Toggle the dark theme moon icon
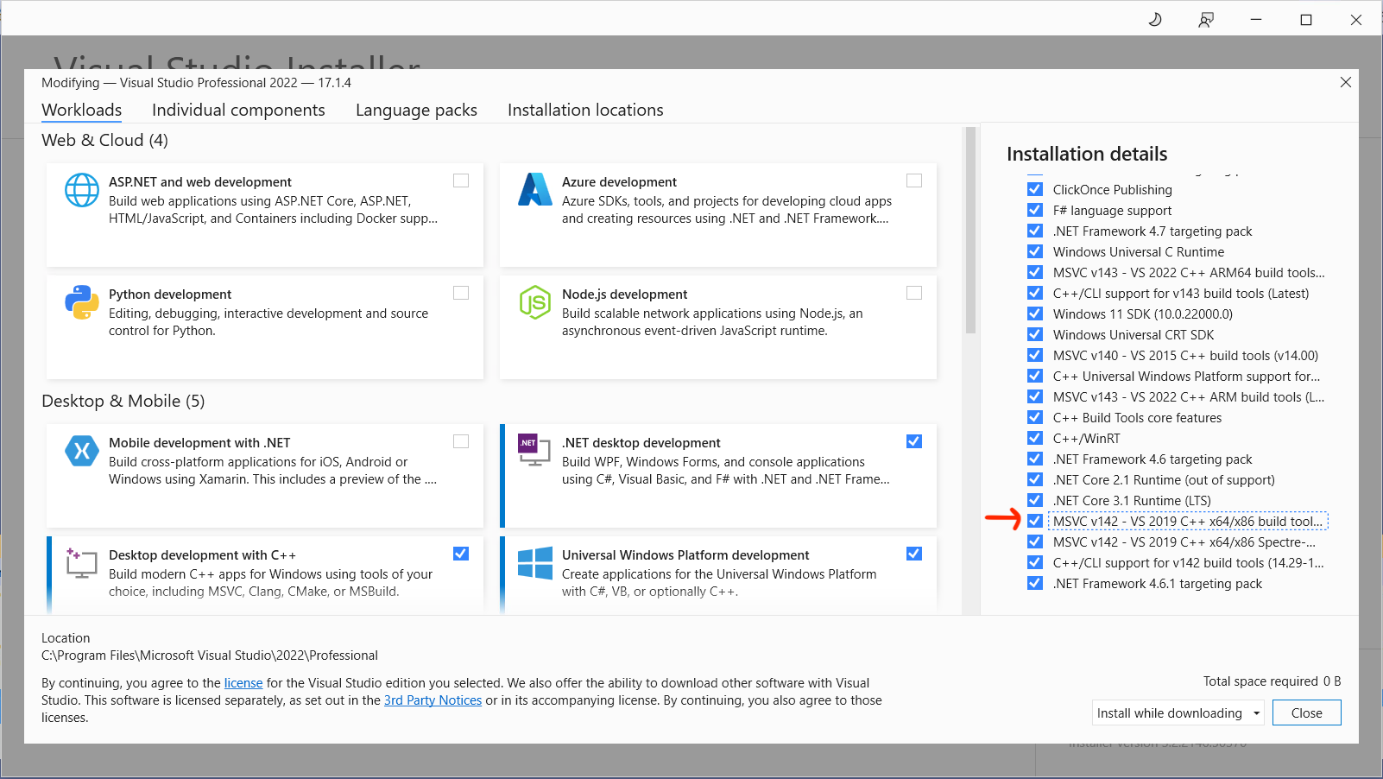 (1155, 18)
